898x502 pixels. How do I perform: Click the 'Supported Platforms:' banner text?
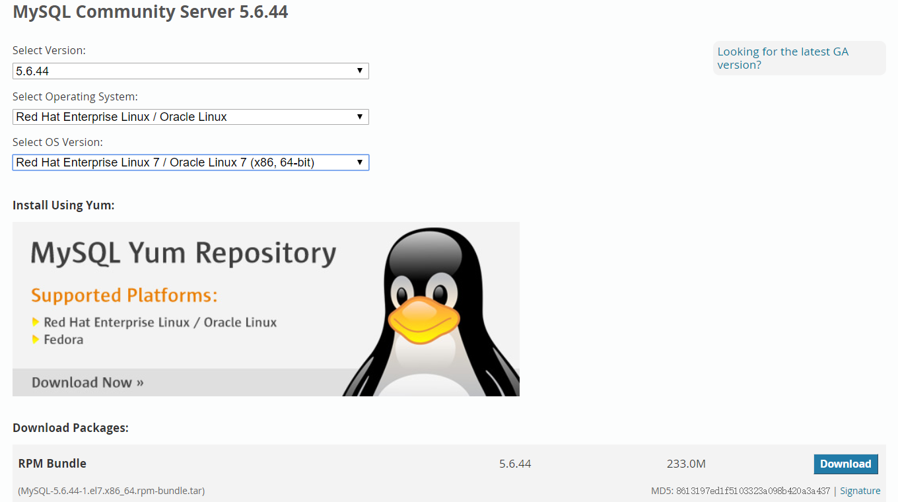tap(124, 295)
